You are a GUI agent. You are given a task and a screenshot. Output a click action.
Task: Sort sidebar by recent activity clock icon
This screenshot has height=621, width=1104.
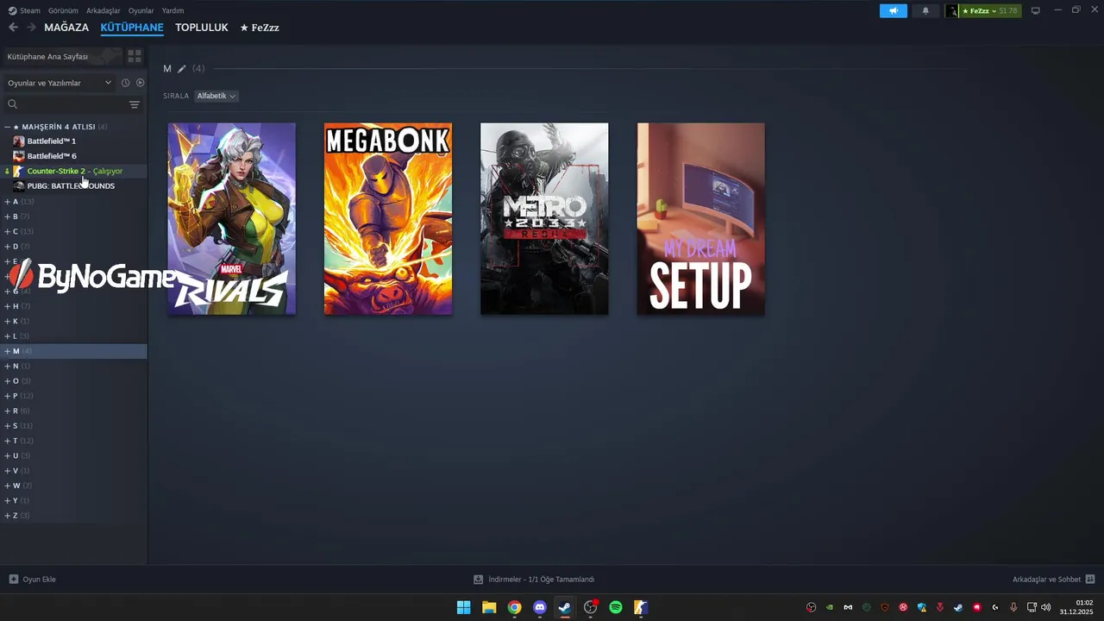click(125, 83)
